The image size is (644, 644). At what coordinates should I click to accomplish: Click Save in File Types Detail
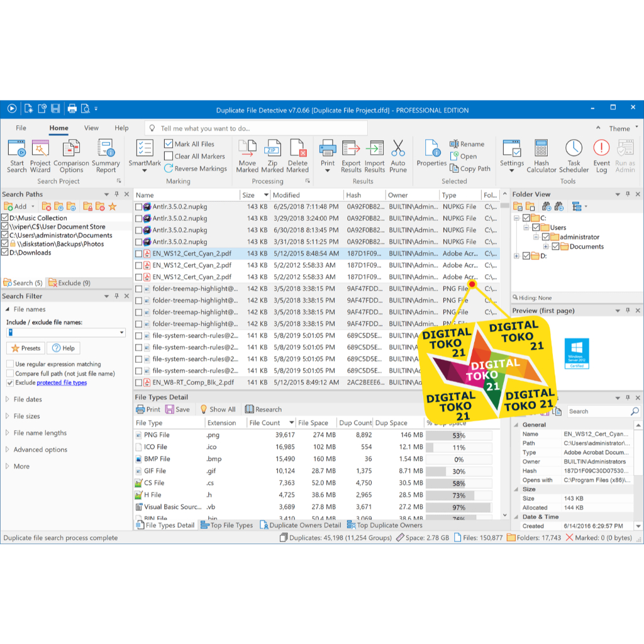177,409
